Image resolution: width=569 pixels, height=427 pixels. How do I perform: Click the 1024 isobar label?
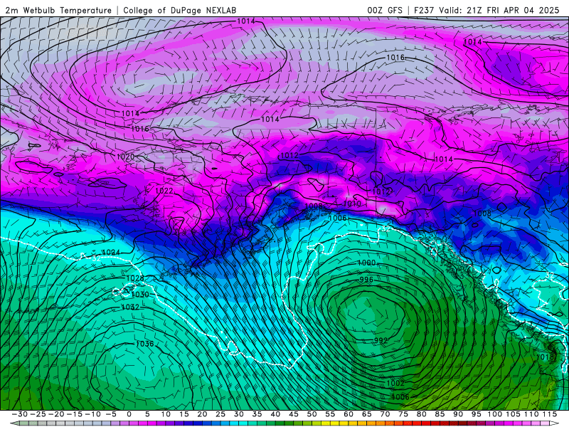112,253
